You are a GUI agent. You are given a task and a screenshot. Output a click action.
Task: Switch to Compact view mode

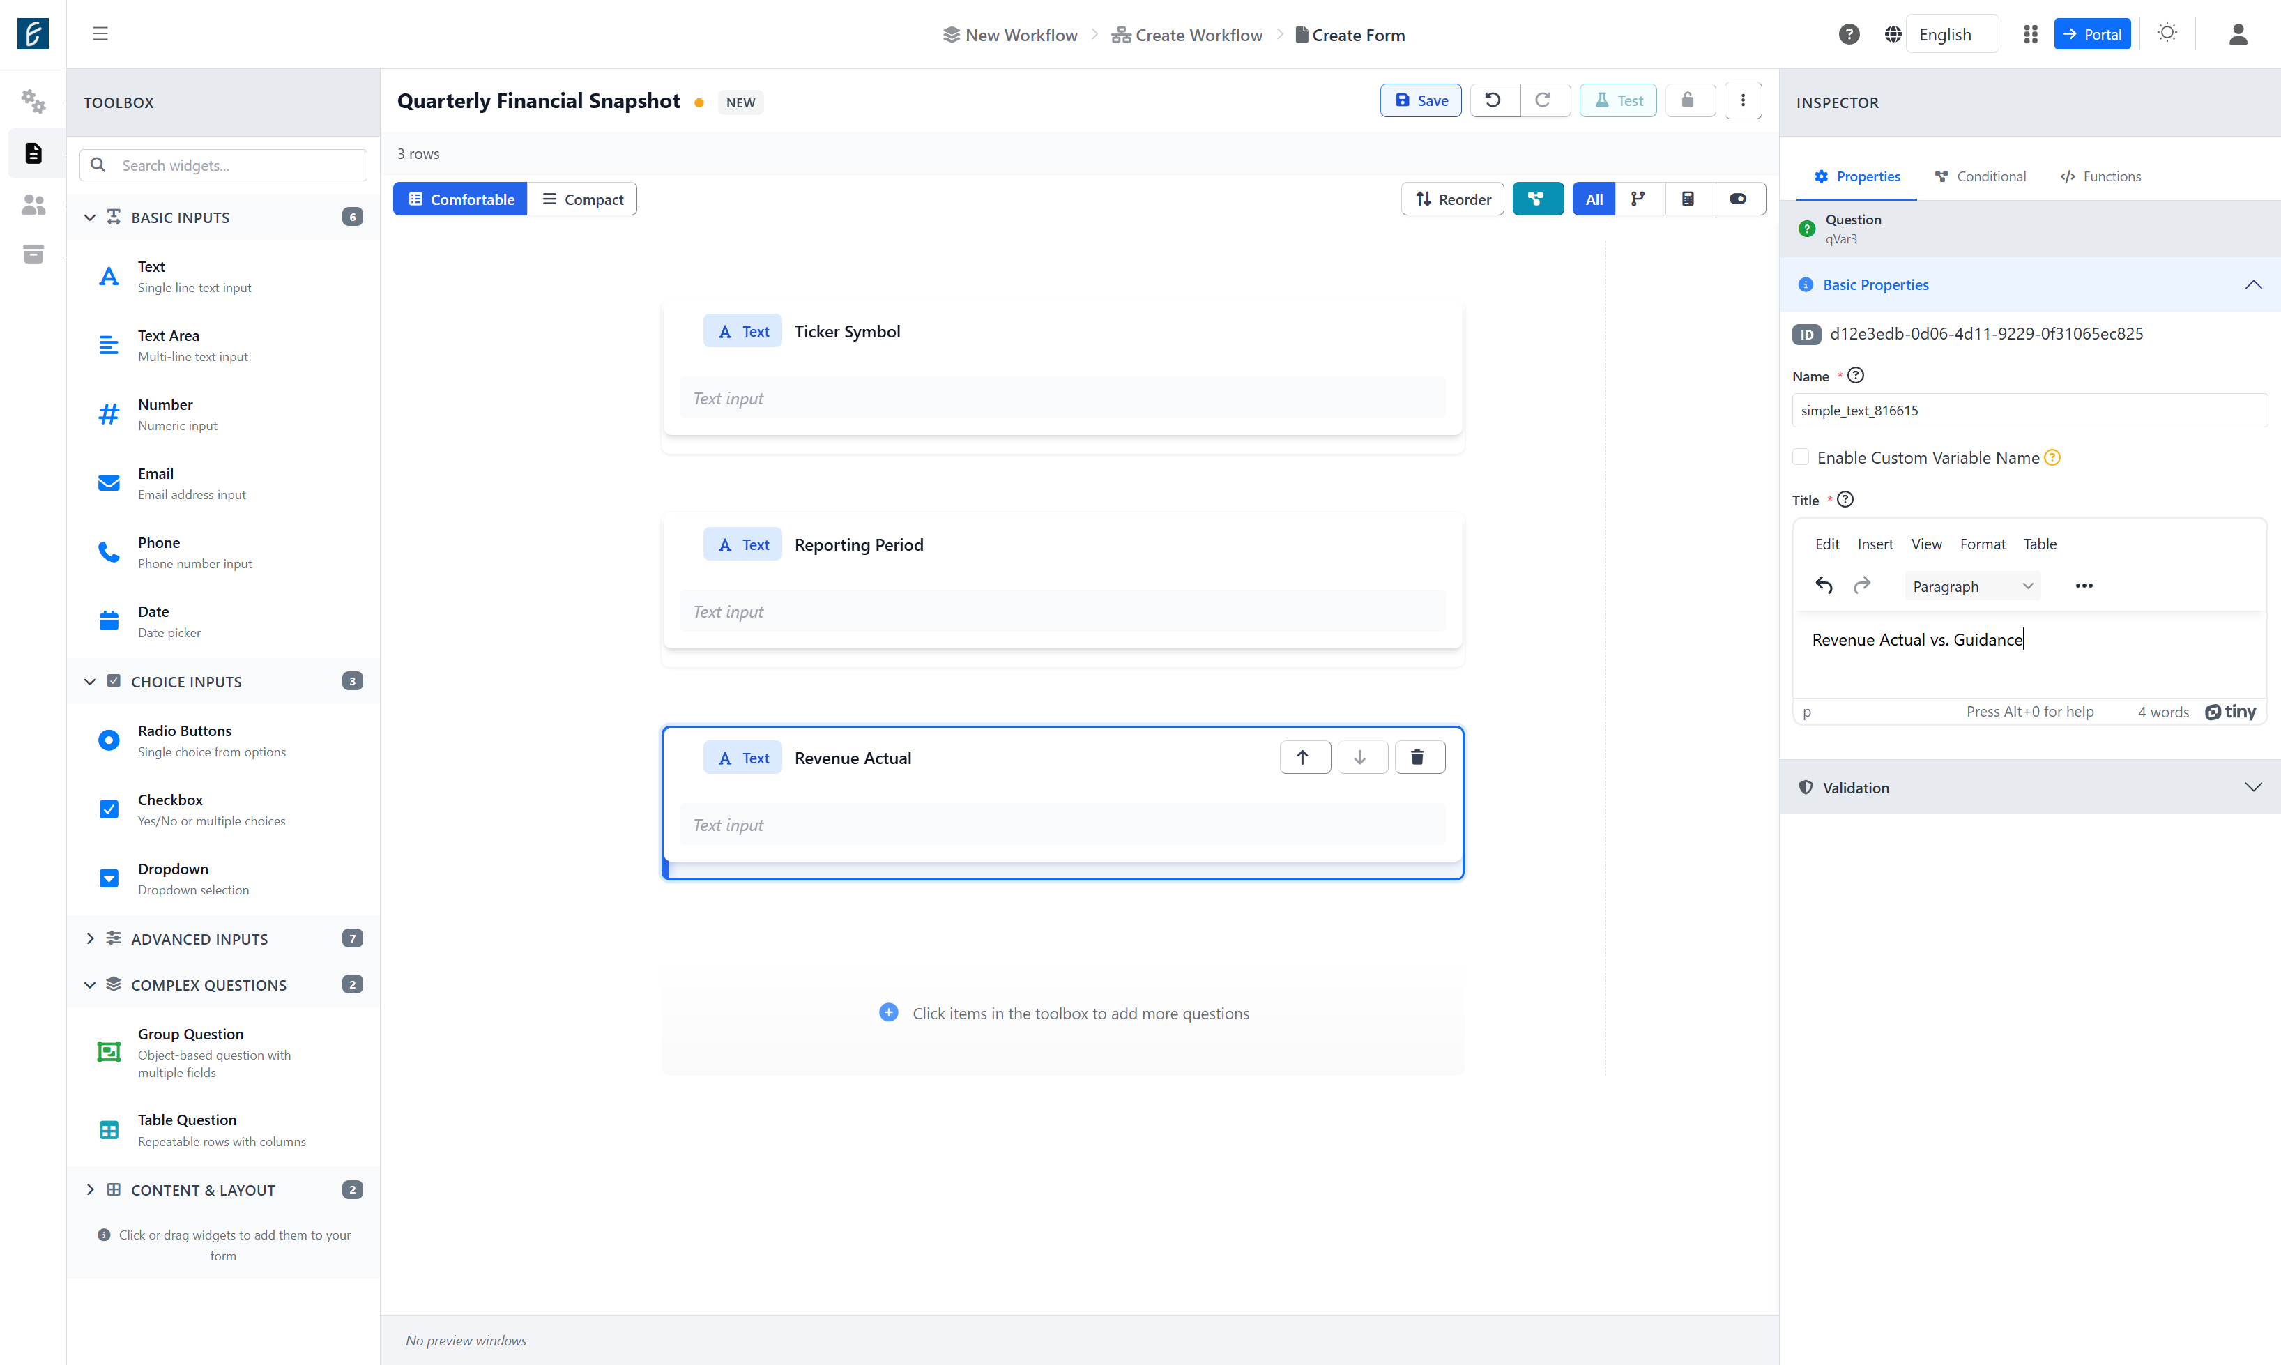pos(582,199)
